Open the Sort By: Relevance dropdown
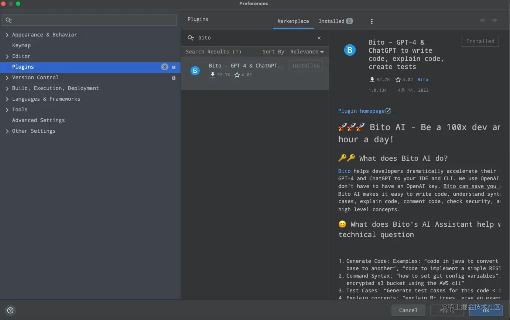 [x=293, y=52]
